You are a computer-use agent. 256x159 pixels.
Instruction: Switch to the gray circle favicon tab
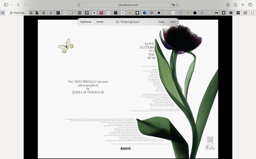coord(152,13)
